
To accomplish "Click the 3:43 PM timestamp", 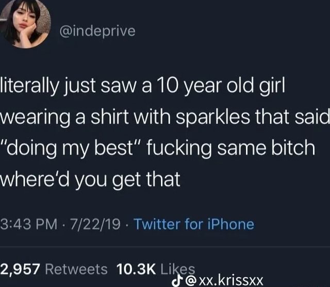I will click(29, 224).
